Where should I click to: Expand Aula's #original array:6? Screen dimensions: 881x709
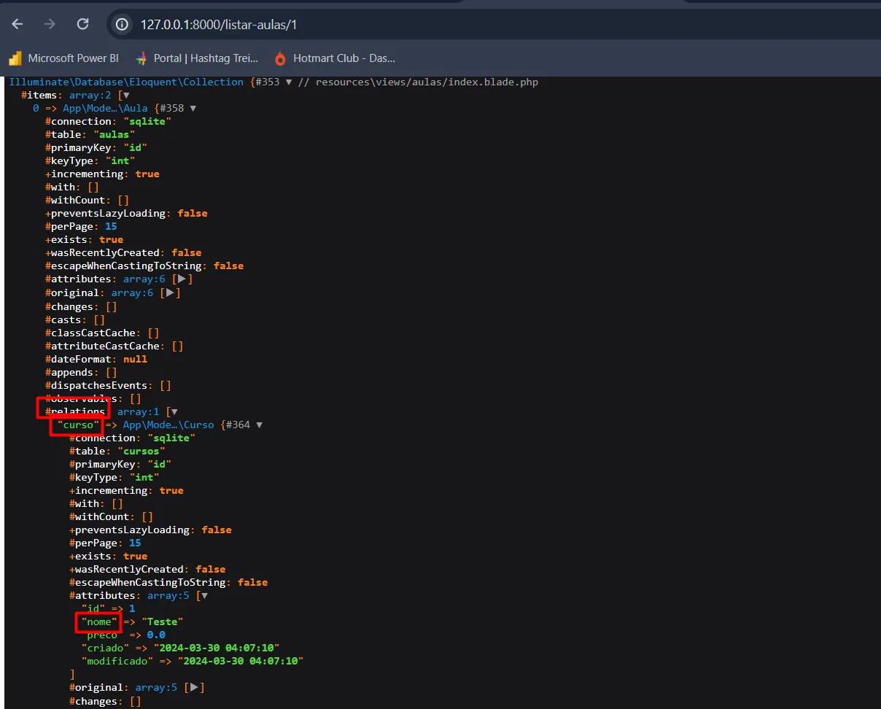[x=169, y=292]
